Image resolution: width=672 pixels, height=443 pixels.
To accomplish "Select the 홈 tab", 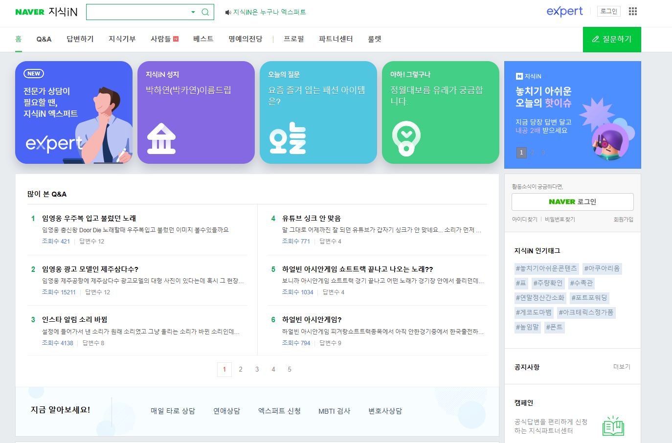I will [x=19, y=39].
